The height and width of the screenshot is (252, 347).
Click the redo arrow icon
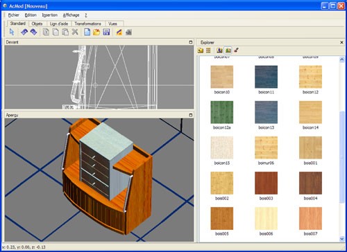34,32
